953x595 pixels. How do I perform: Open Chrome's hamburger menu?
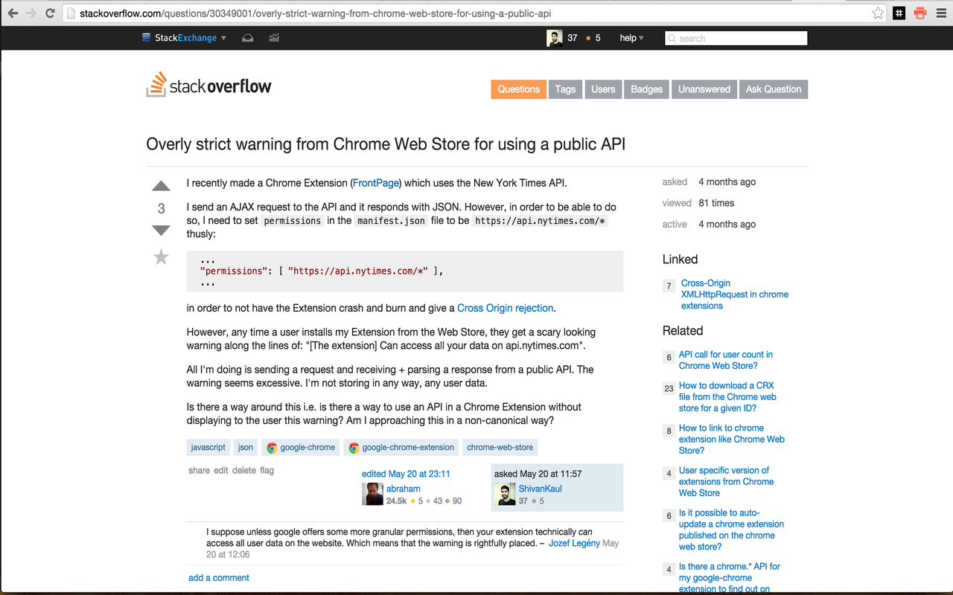(940, 13)
